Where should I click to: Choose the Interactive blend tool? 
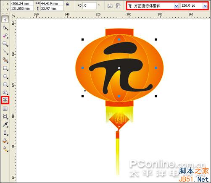click(5, 116)
